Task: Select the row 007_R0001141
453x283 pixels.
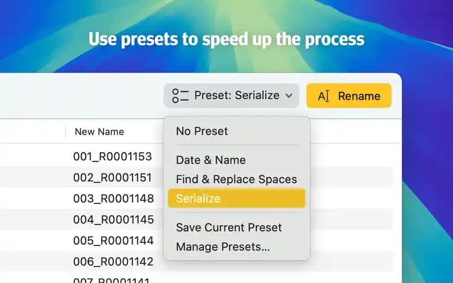Action: 111,281
